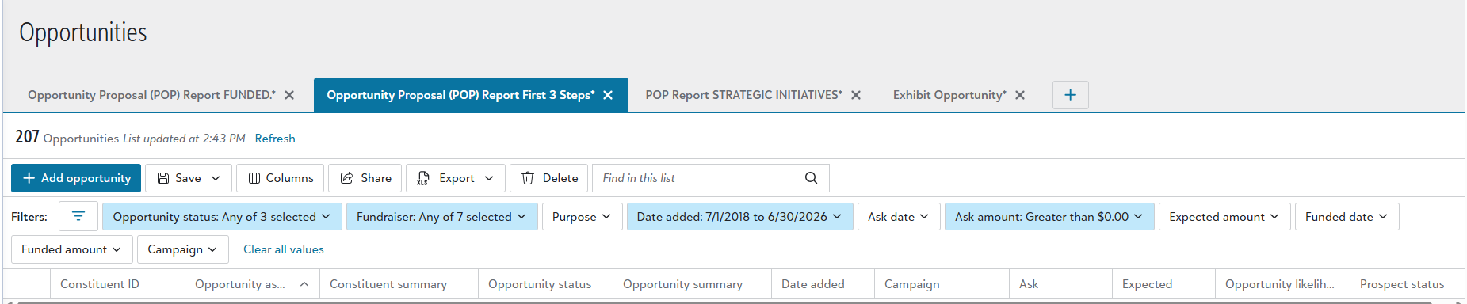1467x304 pixels.
Task: Open the Funded date filter
Action: tap(1347, 216)
